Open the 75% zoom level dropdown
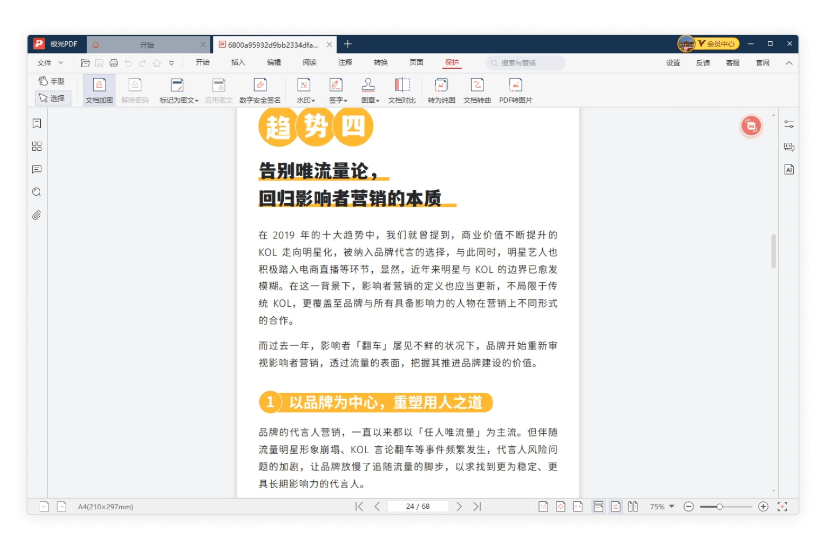Image resolution: width=826 pixels, height=550 pixels. click(662, 507)
